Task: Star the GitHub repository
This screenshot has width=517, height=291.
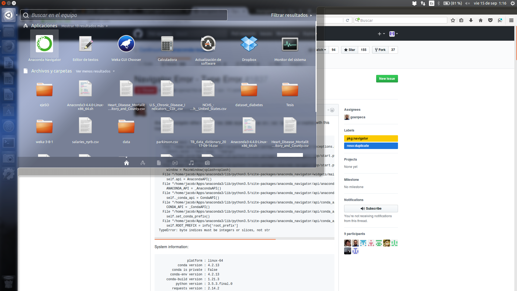Action: click(349, 50)
